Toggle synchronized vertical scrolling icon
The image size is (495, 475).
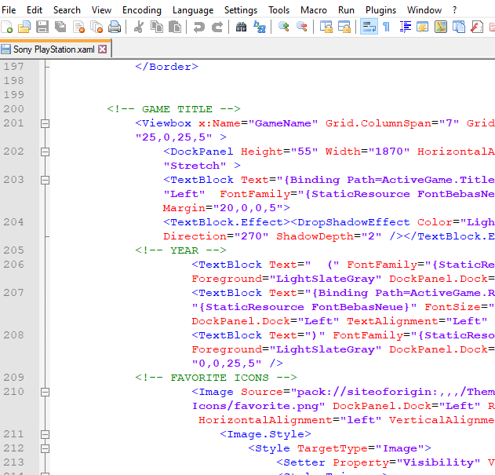tap(326, 27)
